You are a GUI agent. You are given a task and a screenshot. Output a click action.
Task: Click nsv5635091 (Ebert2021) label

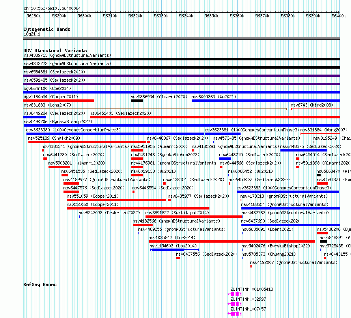point(267,229)
